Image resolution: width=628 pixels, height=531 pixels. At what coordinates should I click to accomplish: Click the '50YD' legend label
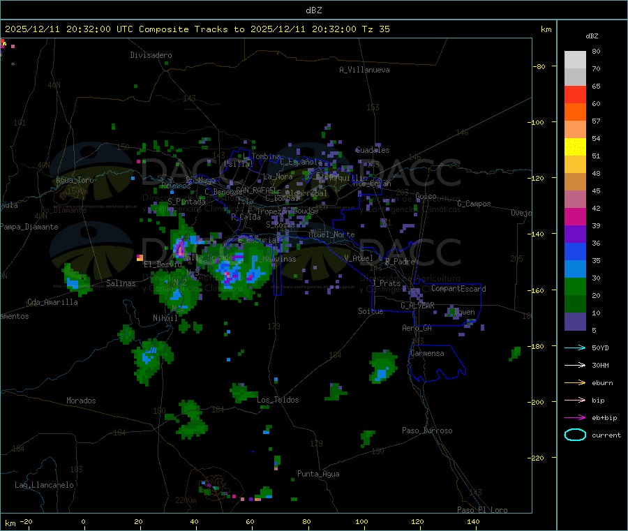point(600,347)
